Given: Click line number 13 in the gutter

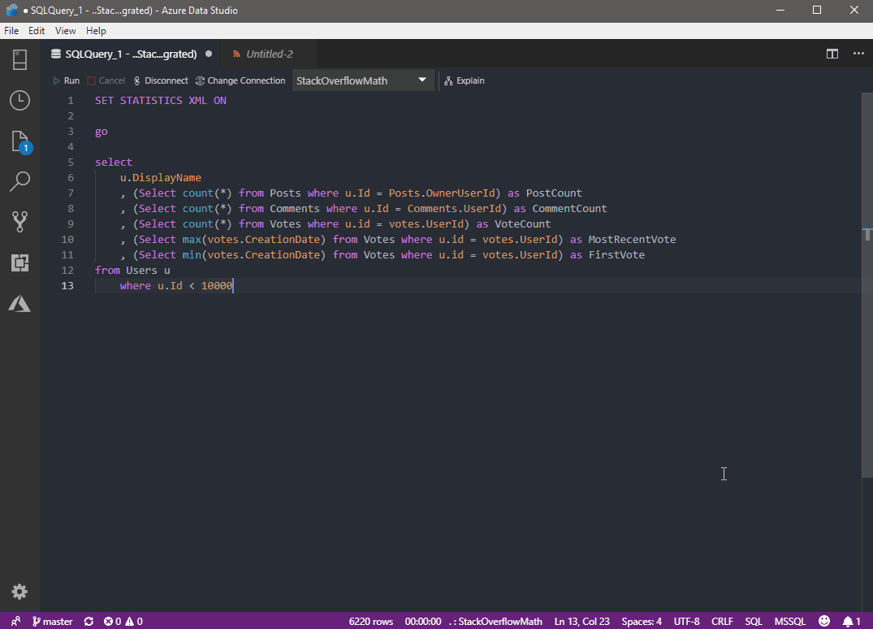Looking at the screenshot, I should point(67,286).
